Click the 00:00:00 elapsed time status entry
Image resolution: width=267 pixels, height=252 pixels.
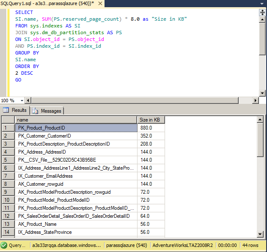(227, 245)
